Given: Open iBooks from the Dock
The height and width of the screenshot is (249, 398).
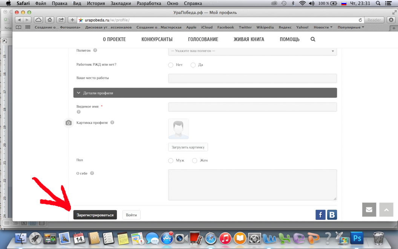Looking at the screenshot, I should click(x=240, y=238).
